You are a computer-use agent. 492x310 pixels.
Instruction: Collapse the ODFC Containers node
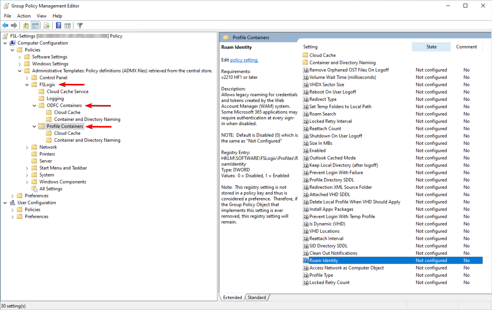[34, 105]
